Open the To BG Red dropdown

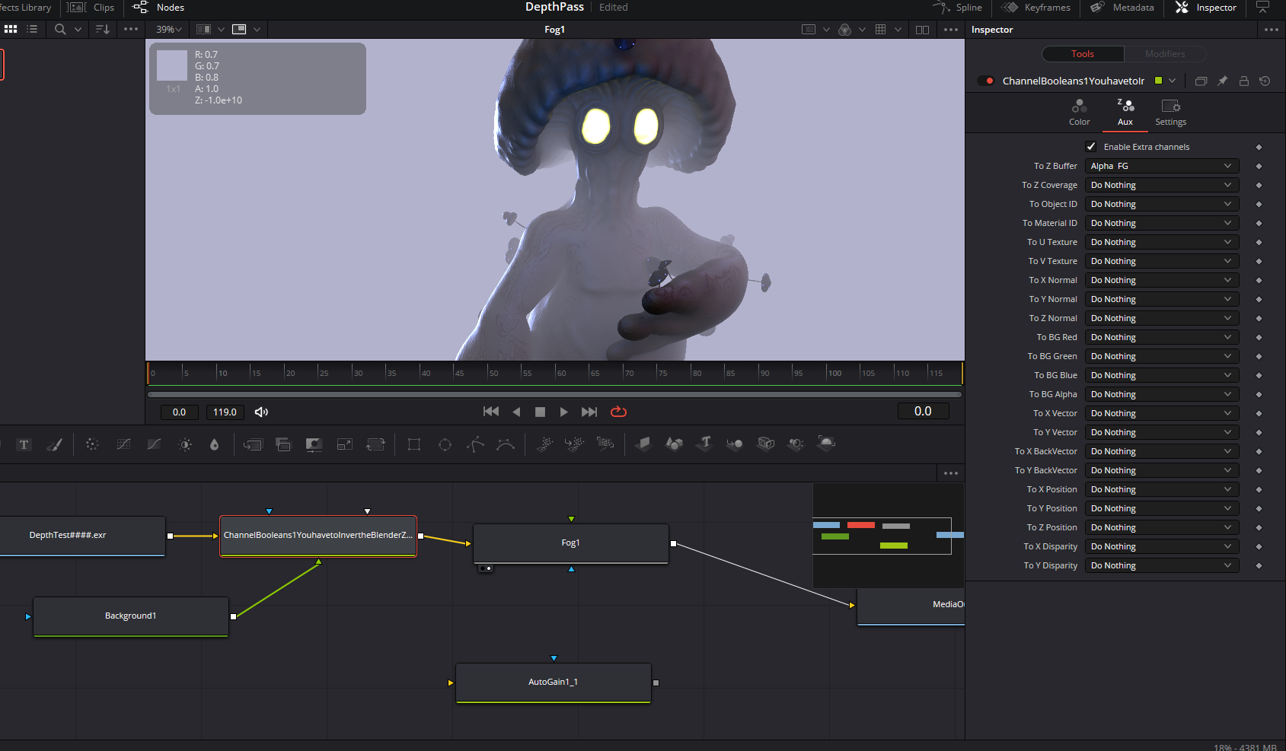(1161, 337)
